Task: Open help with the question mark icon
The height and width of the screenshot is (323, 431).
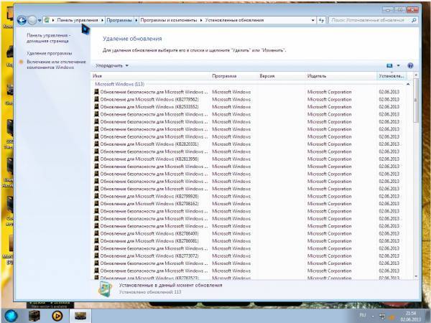Action: pos(410,65)
